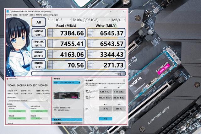Screen dimensions: 201x134
Task: Open the KIOXIA-EXCERIA PRO SSD 1000 GB combo box
Action: (x=28, y=100)
